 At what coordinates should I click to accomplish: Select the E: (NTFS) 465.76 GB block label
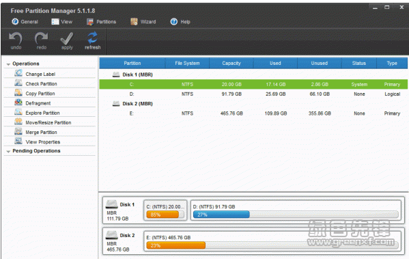(x=169, y=238)
